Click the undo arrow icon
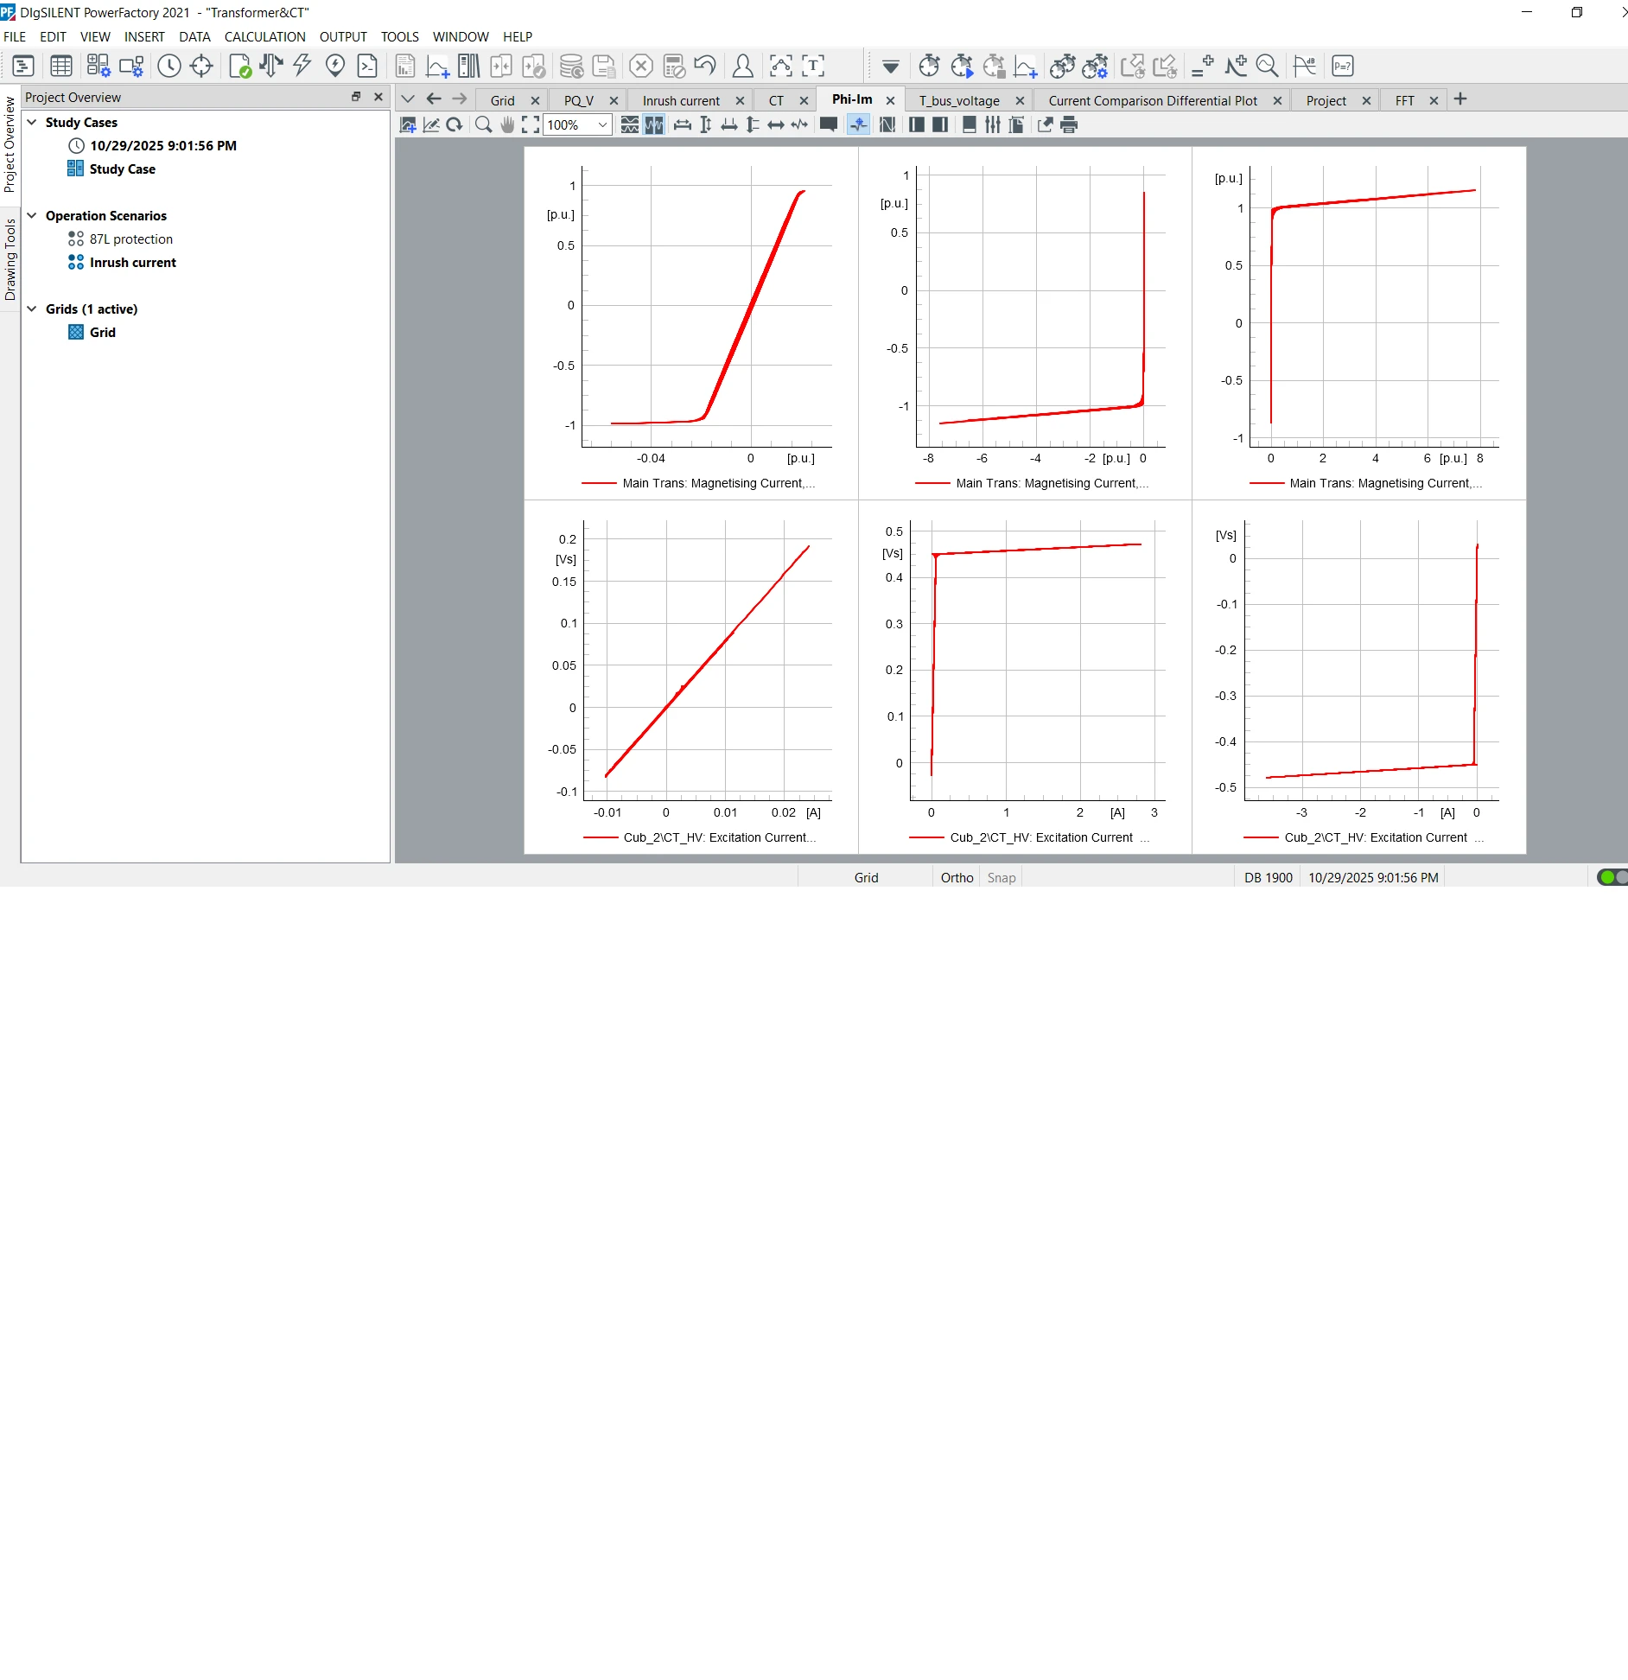Image resolution: width=1628 pixels, height=1680 pixels. 705,66
